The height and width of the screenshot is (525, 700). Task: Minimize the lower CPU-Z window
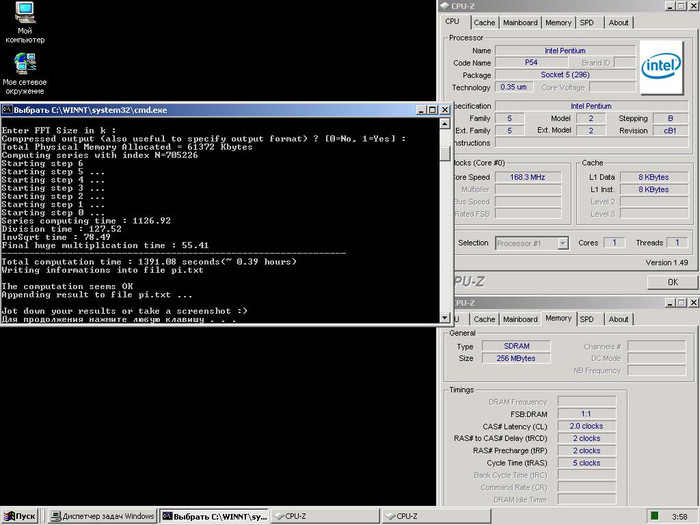[x=670, y=303]
